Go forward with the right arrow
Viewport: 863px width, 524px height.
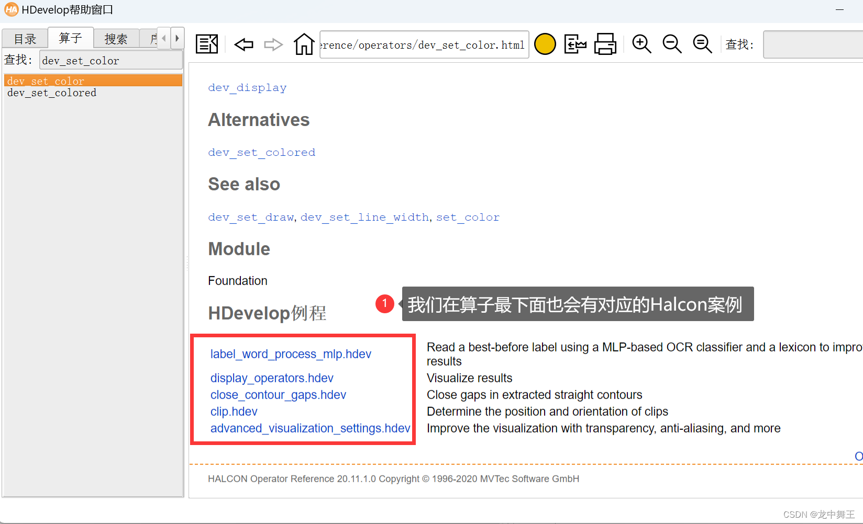[273, 44]
